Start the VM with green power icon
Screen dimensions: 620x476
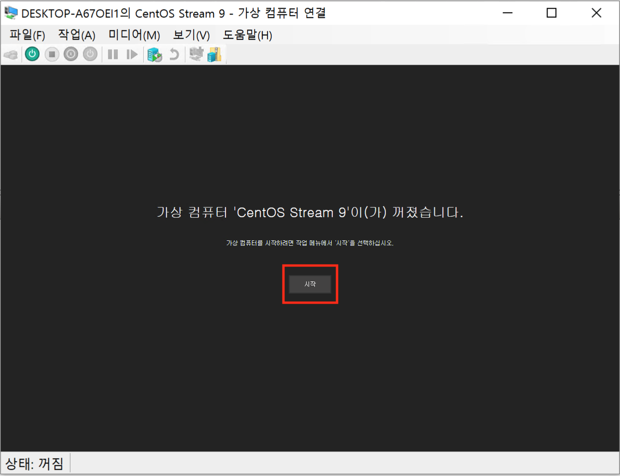coord(32,54)
